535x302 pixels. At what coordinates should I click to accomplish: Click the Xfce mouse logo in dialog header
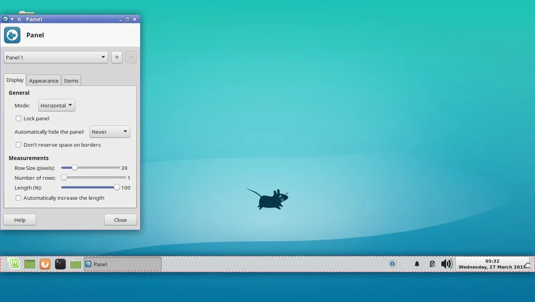coord(12,35)
